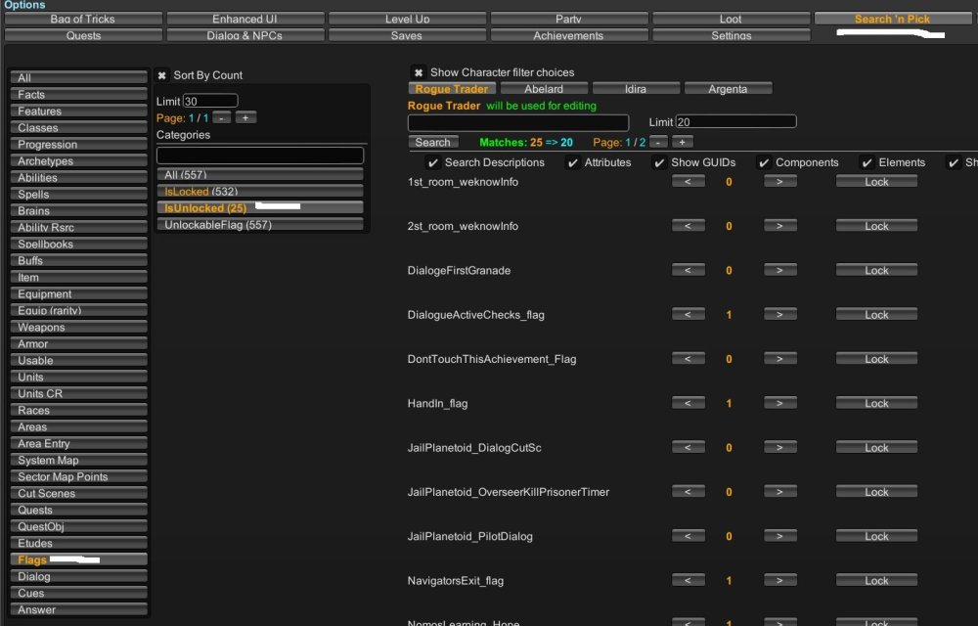This screenshot has width=978, height=626.
Task: Increase value of DialogueActiveChecks_flag
Action: point(779,315)
